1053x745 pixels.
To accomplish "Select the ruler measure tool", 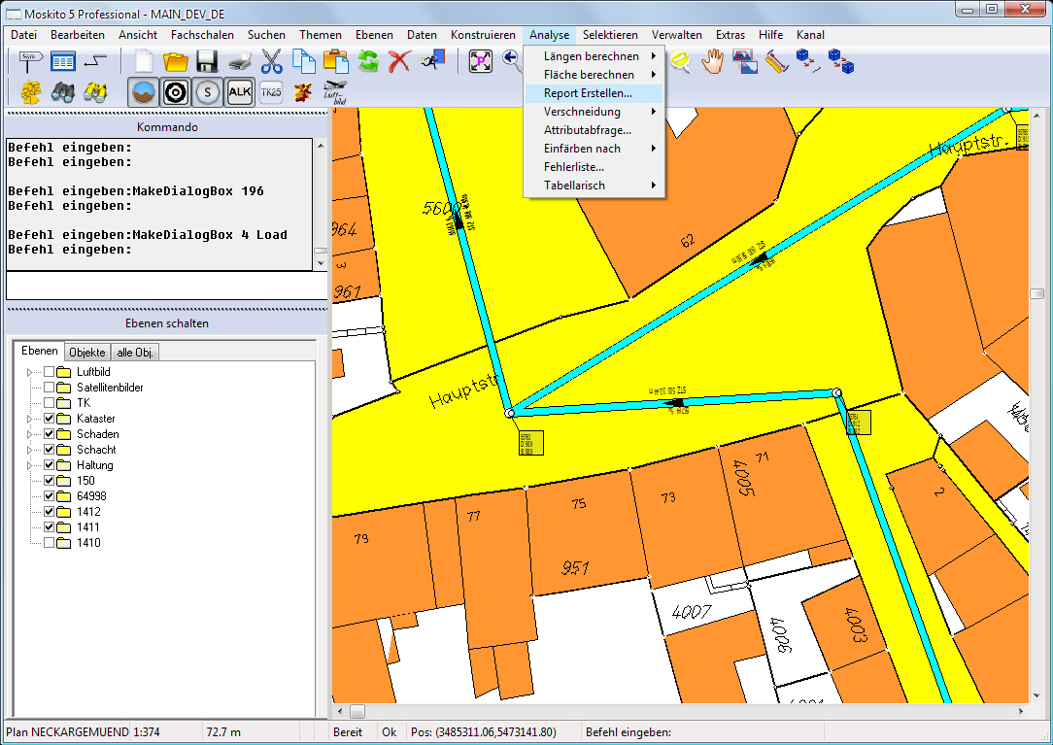I will click(776, 62).
